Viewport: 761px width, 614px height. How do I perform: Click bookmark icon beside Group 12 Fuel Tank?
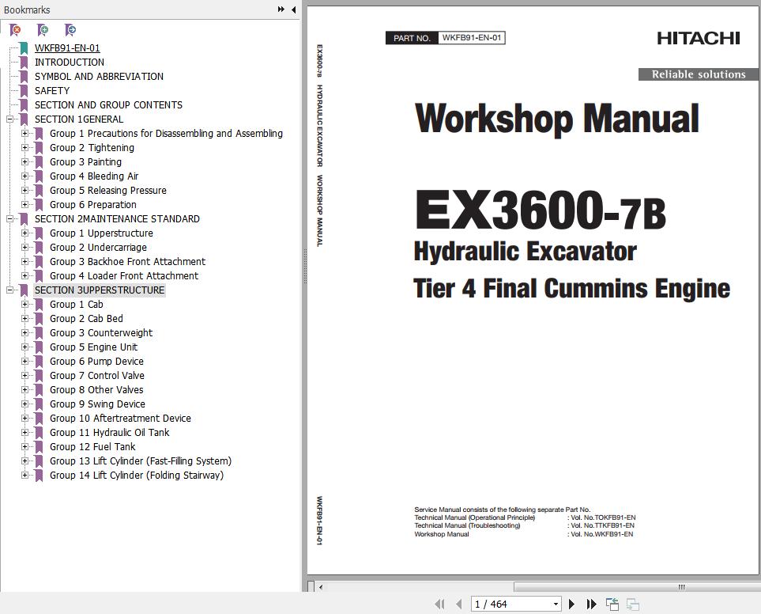coord(39,447)
